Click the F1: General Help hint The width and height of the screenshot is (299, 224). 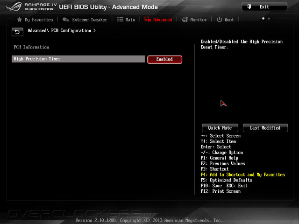click(219, 158)
